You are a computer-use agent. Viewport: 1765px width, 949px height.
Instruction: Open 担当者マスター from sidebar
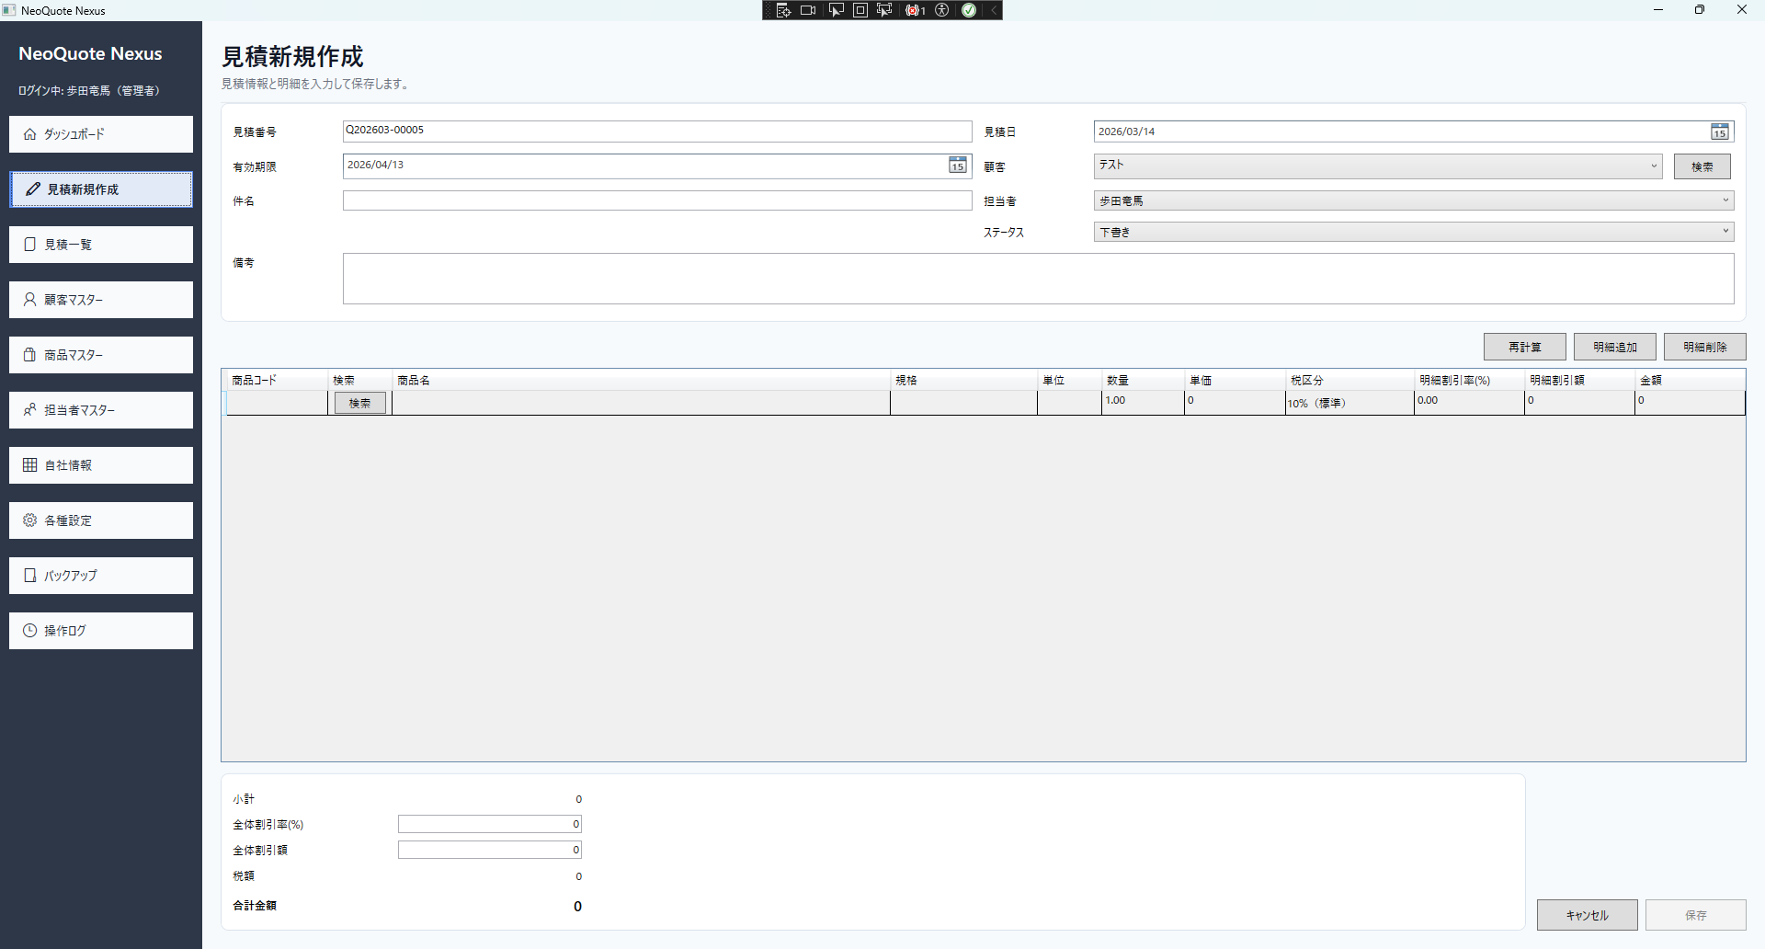pyautogui.click(x=101, y=410)
